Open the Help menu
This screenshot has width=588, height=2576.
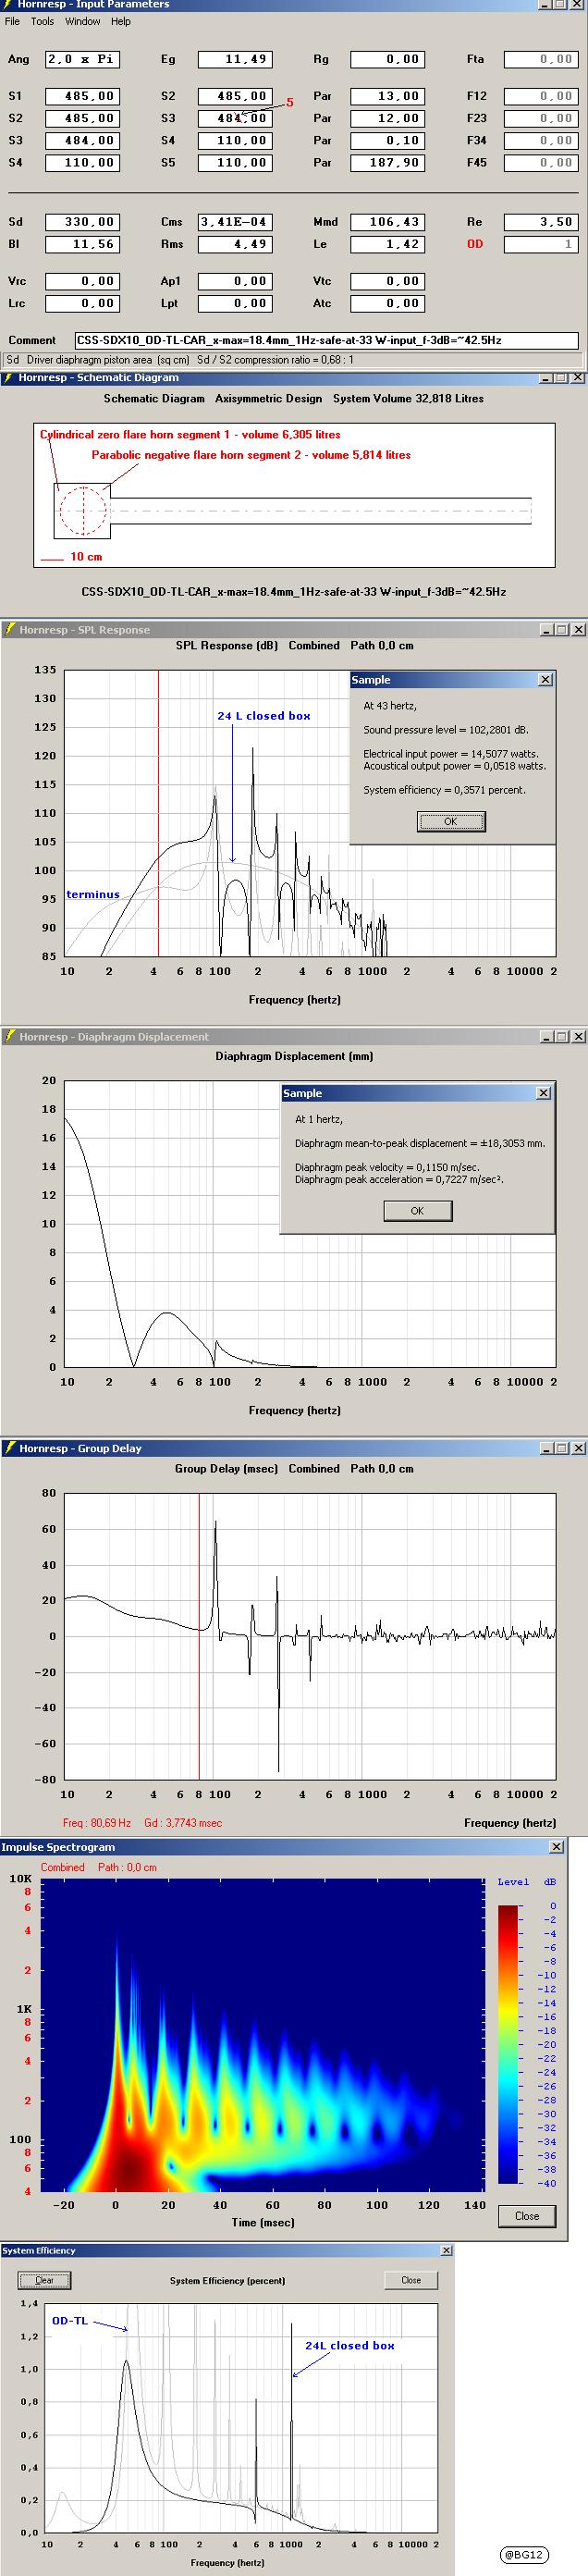tap(120, 21)
